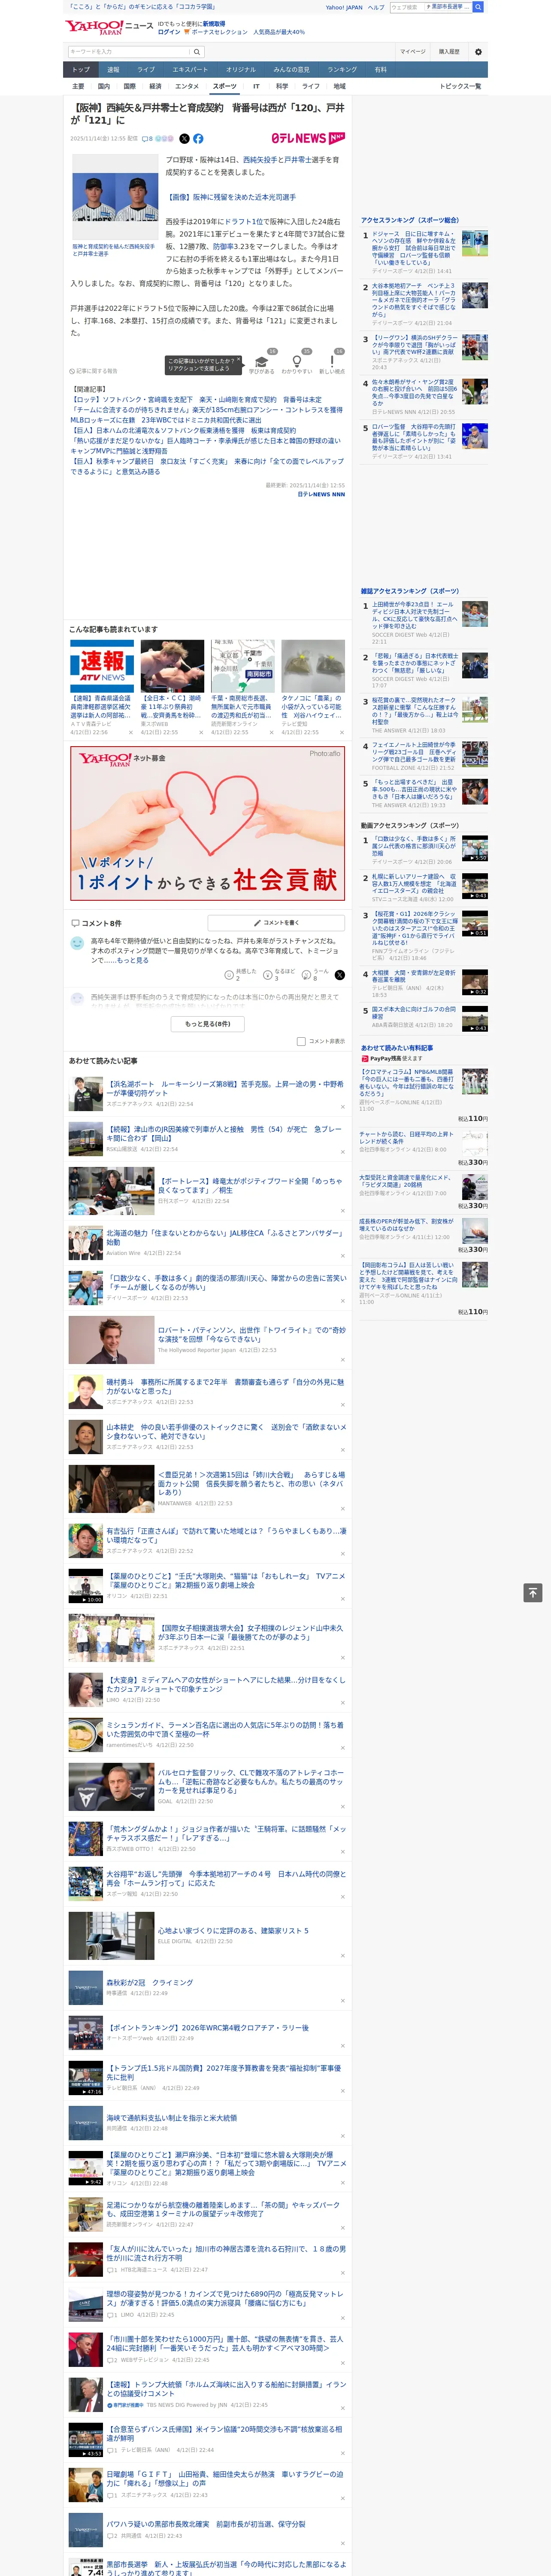551x2576 pixels.
Task: Open the 国際 category
Action: coord(129,86)
